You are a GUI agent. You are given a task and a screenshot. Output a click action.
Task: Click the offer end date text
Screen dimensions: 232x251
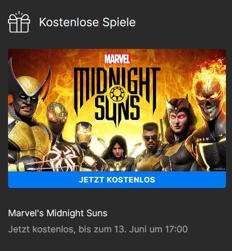point(98,229)
